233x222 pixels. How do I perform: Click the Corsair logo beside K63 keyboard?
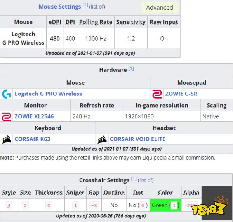[7, 139]
